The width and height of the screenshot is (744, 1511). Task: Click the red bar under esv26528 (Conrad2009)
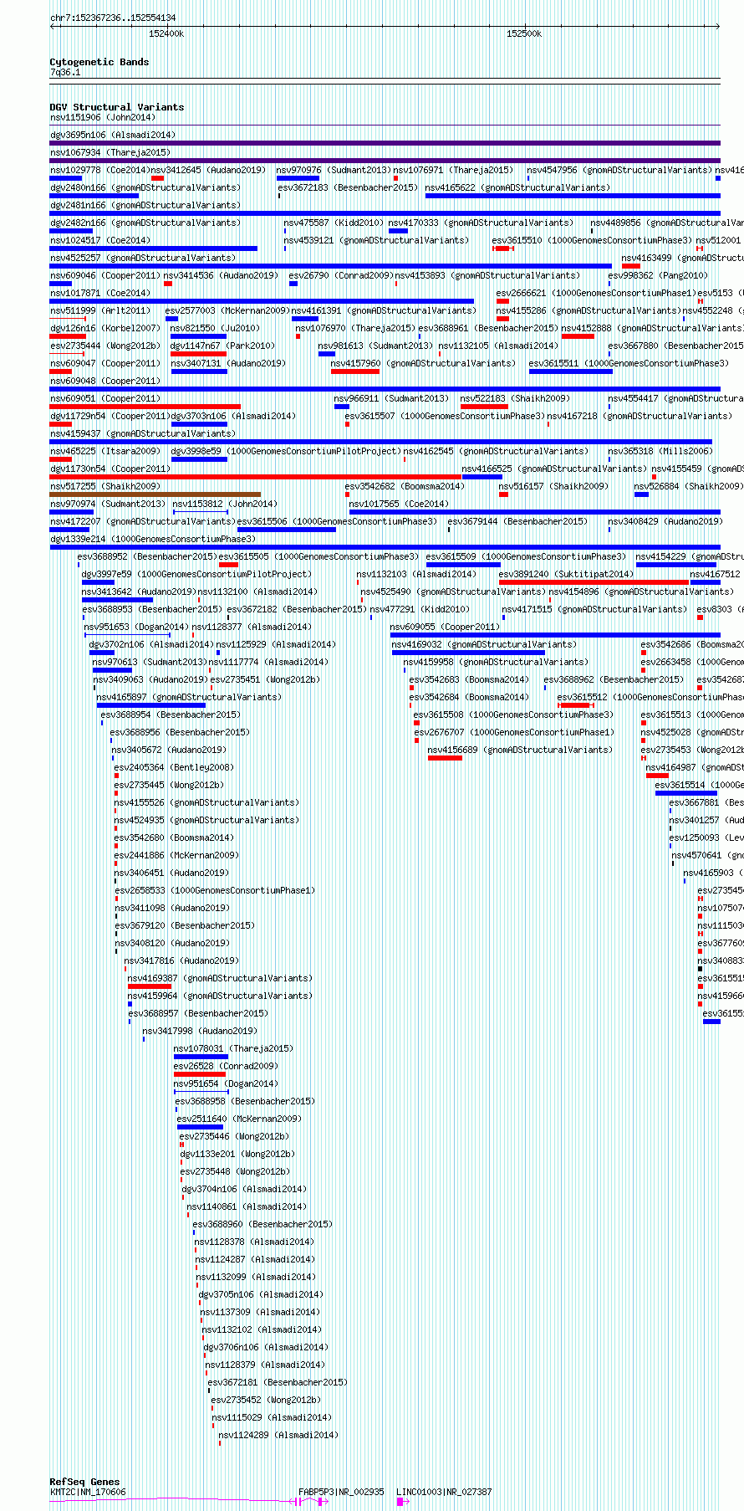(200, 1074)
